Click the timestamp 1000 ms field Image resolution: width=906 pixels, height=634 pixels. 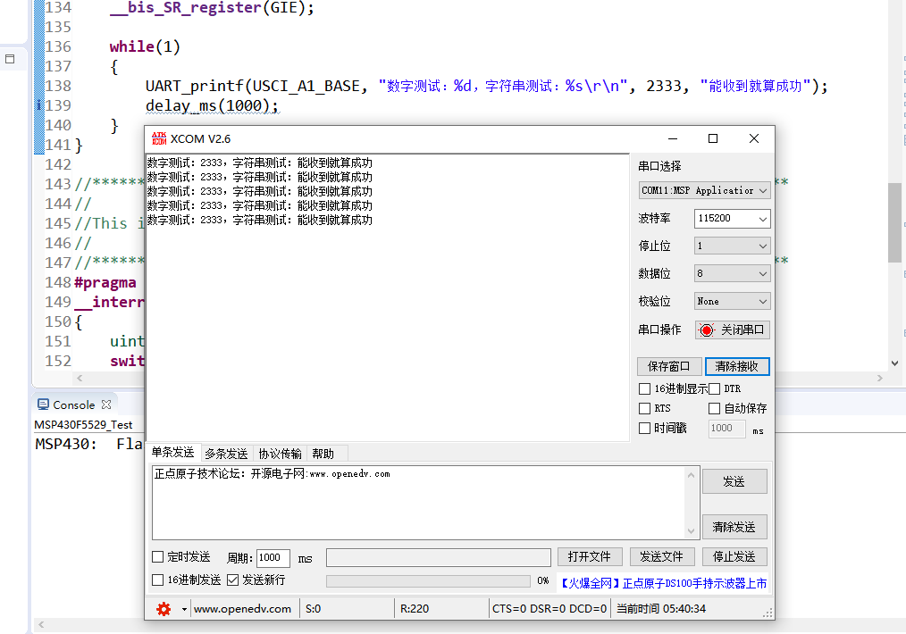coord(726,428)
